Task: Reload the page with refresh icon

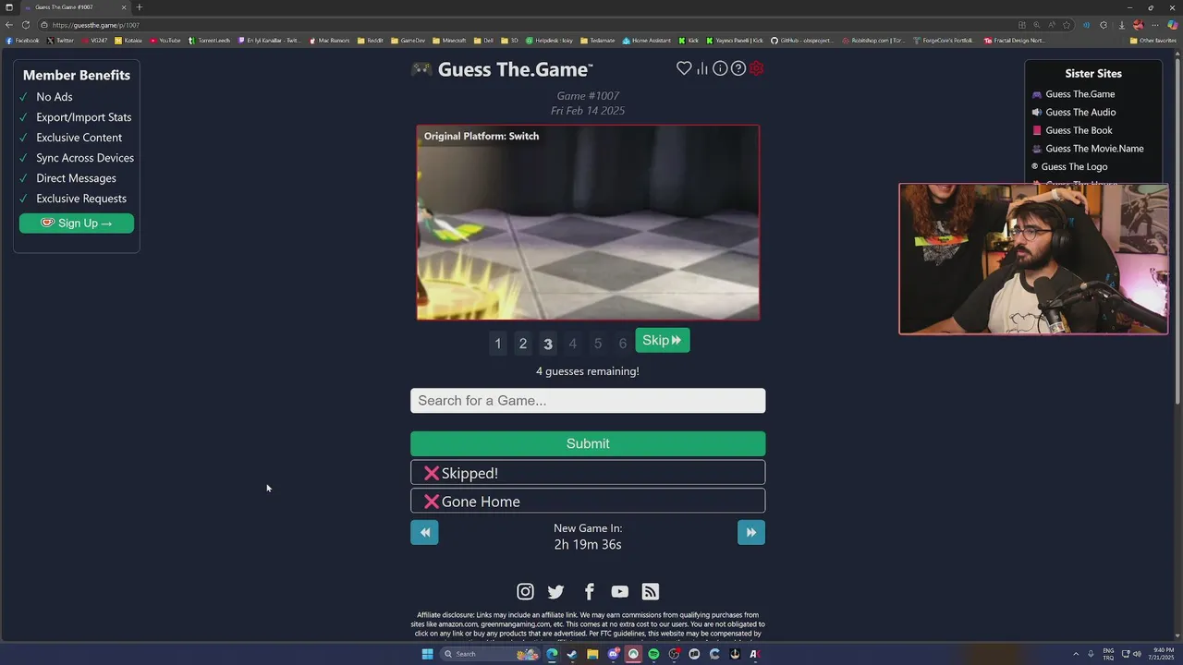Action: (25, 25)
